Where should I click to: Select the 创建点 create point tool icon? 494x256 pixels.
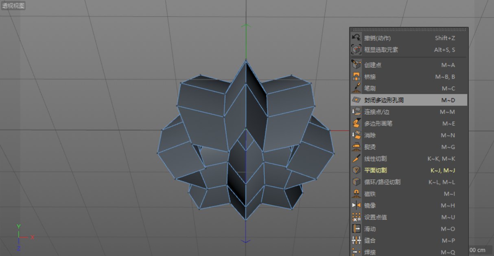356,65
